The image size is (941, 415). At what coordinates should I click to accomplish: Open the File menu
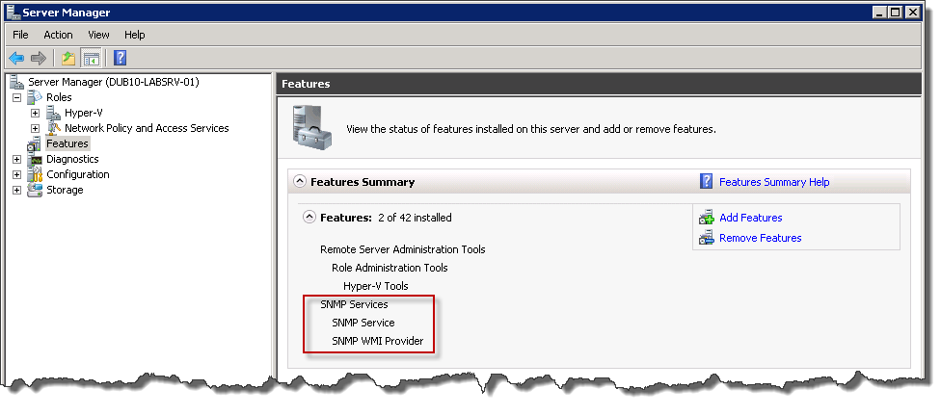coord(20,35)
